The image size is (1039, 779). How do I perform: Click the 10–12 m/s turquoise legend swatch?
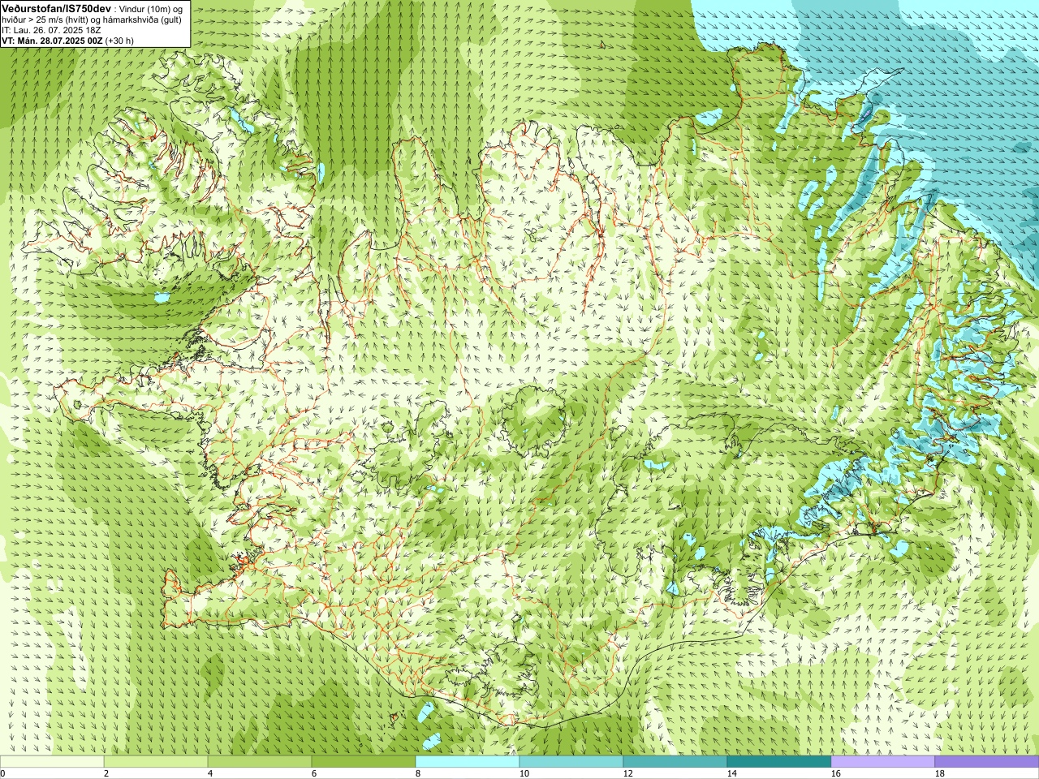(571, 762)
